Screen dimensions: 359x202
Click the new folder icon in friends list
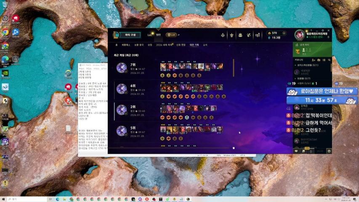tap(318, 60)
